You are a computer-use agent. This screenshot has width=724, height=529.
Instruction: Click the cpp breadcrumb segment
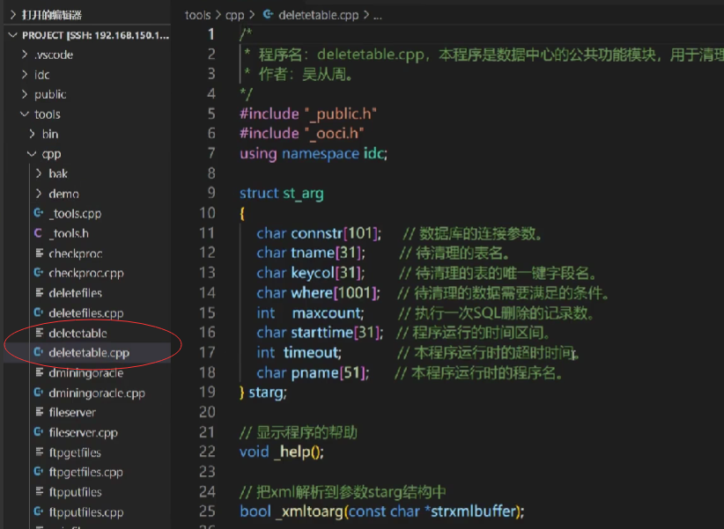(x=234, y=16)
